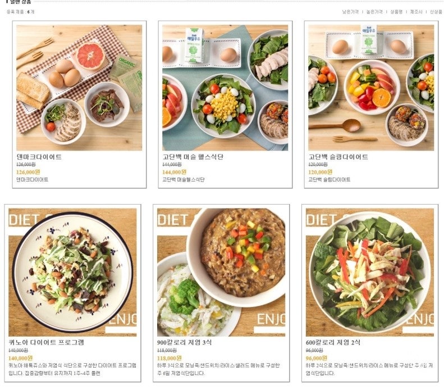Click the 126,000원 price of 덴마크다이어트
The image size is (444, 389).
click(x=28, y=172)
